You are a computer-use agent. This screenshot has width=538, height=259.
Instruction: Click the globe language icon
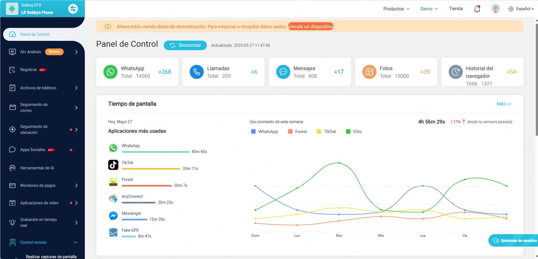[x=511, y=9]
